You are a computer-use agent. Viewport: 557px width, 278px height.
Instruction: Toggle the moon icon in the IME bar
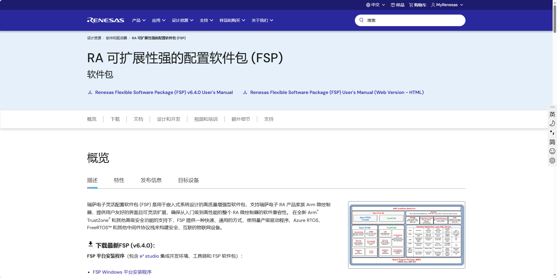(x=552, y=124)
